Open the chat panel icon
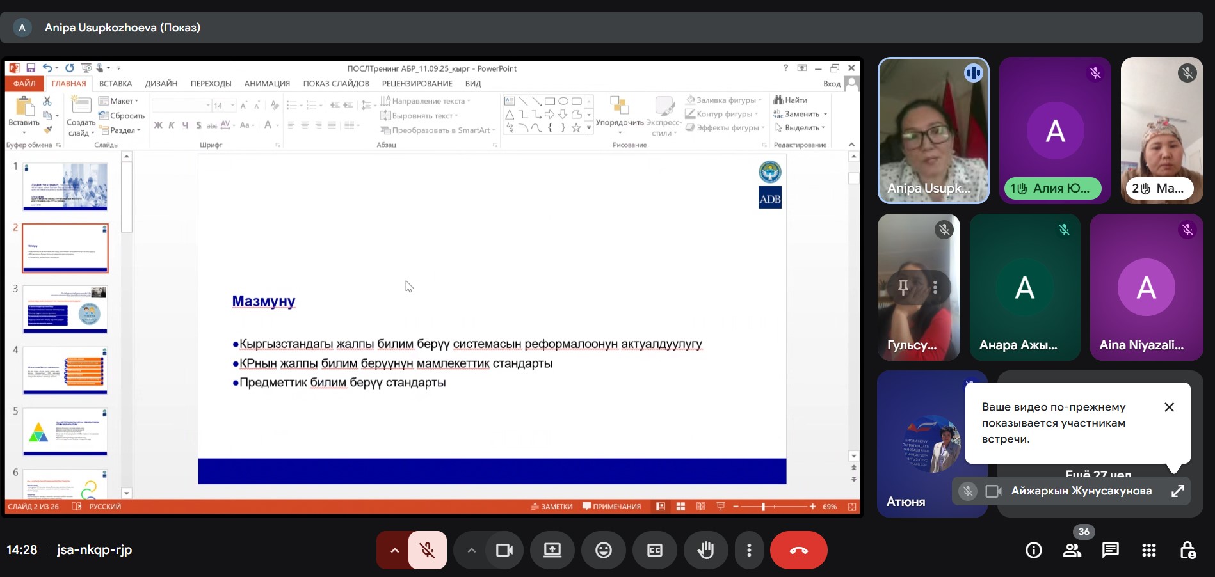Screen dimensions: 1215x577 (1110, 550)
